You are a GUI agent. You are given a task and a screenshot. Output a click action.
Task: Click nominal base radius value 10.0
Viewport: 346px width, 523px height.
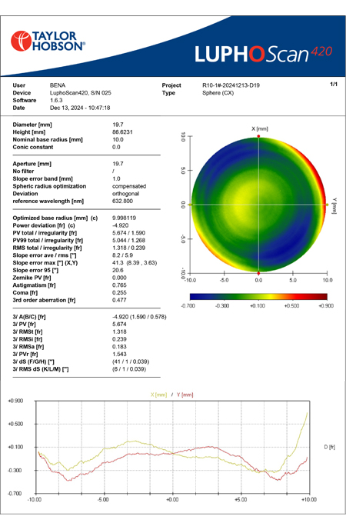click(x=118, y=139)
